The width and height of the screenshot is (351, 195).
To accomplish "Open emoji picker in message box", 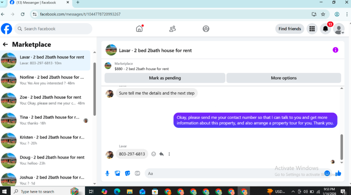I will point(327,173).
